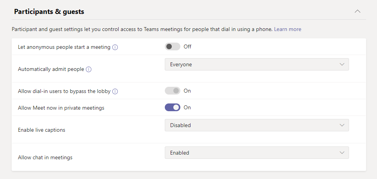Toggle Allow dial-in users to bypass lobby

tap(173, 91)
